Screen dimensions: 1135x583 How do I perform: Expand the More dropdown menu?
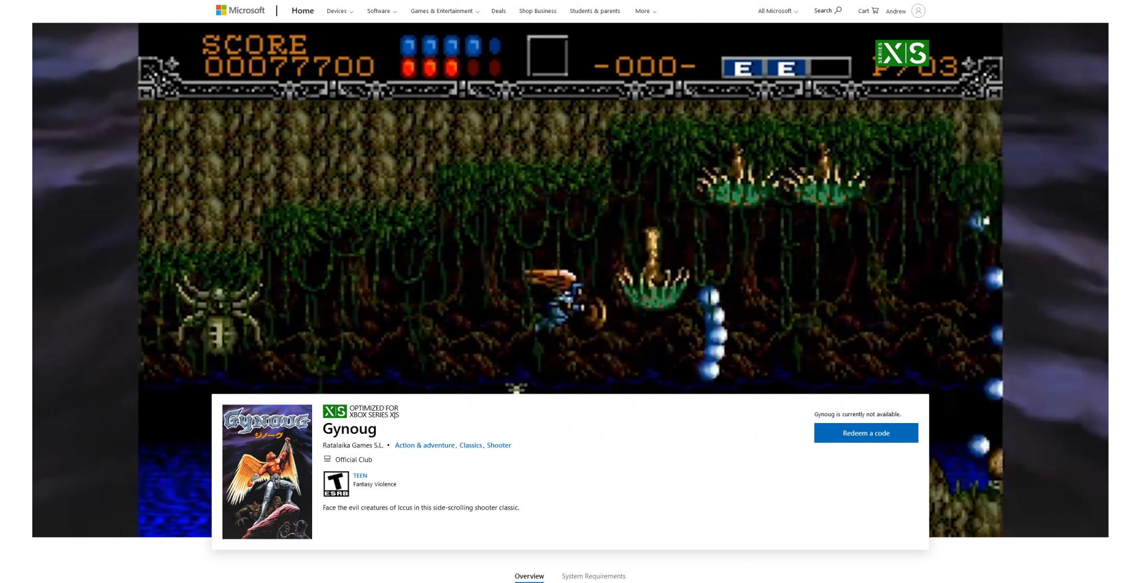[x=646, y=11]
